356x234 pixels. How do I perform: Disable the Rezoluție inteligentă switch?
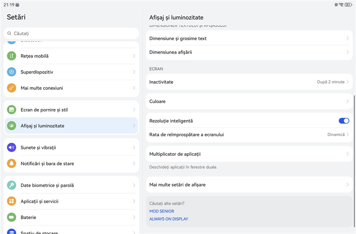[344, 121]
